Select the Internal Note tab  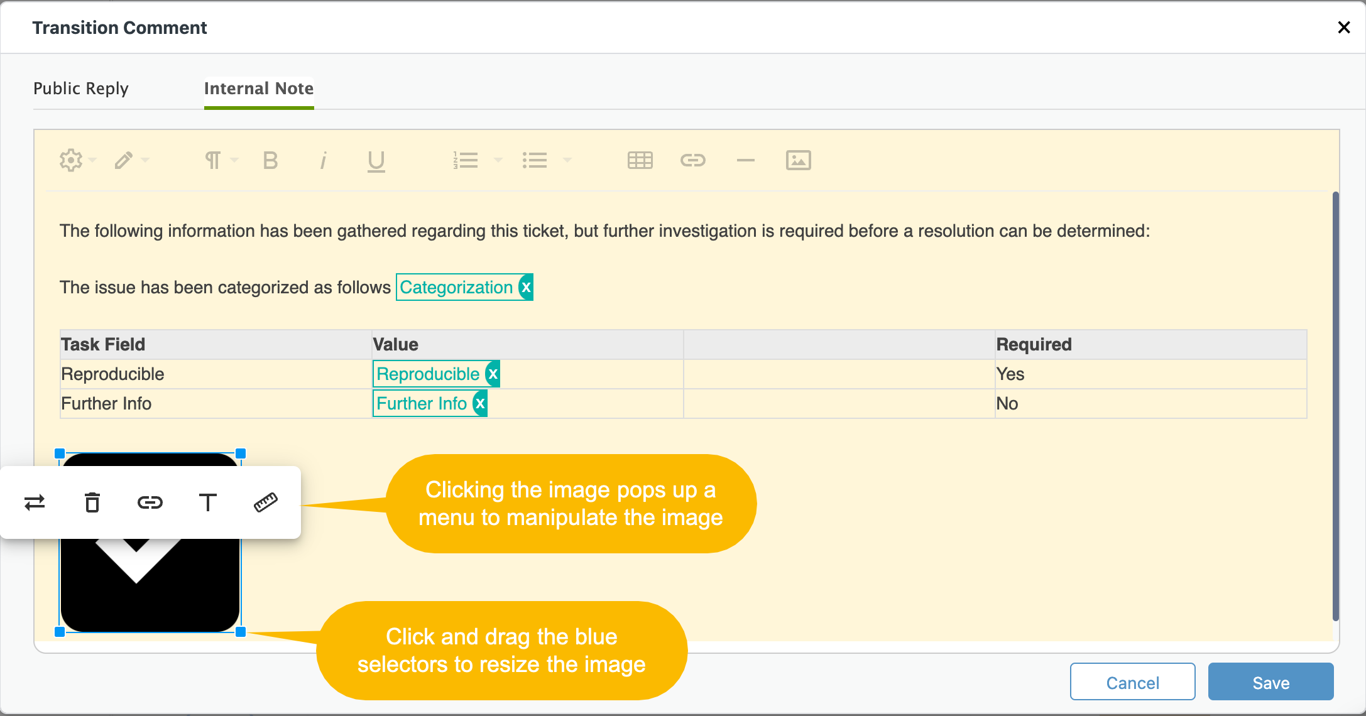point(259,89)
